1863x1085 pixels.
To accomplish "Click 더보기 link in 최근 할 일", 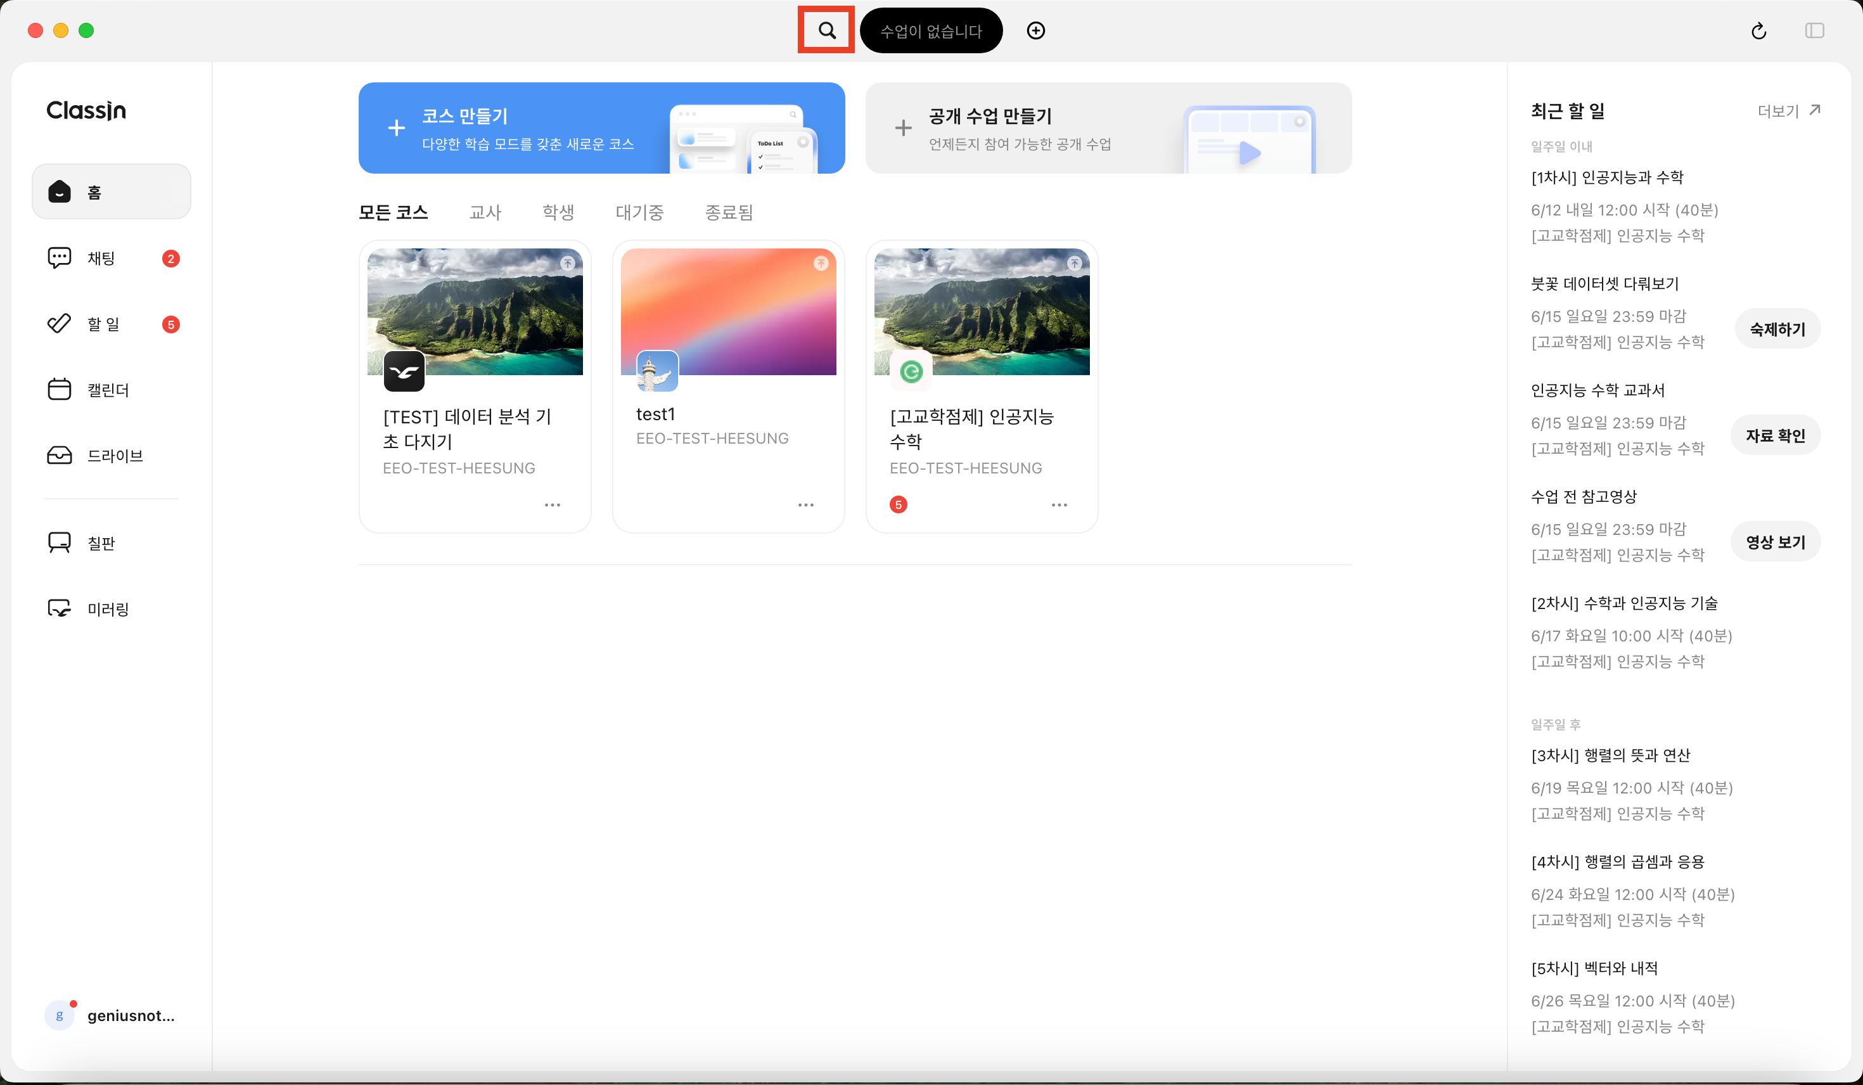I will click(x=1778, y=111).
